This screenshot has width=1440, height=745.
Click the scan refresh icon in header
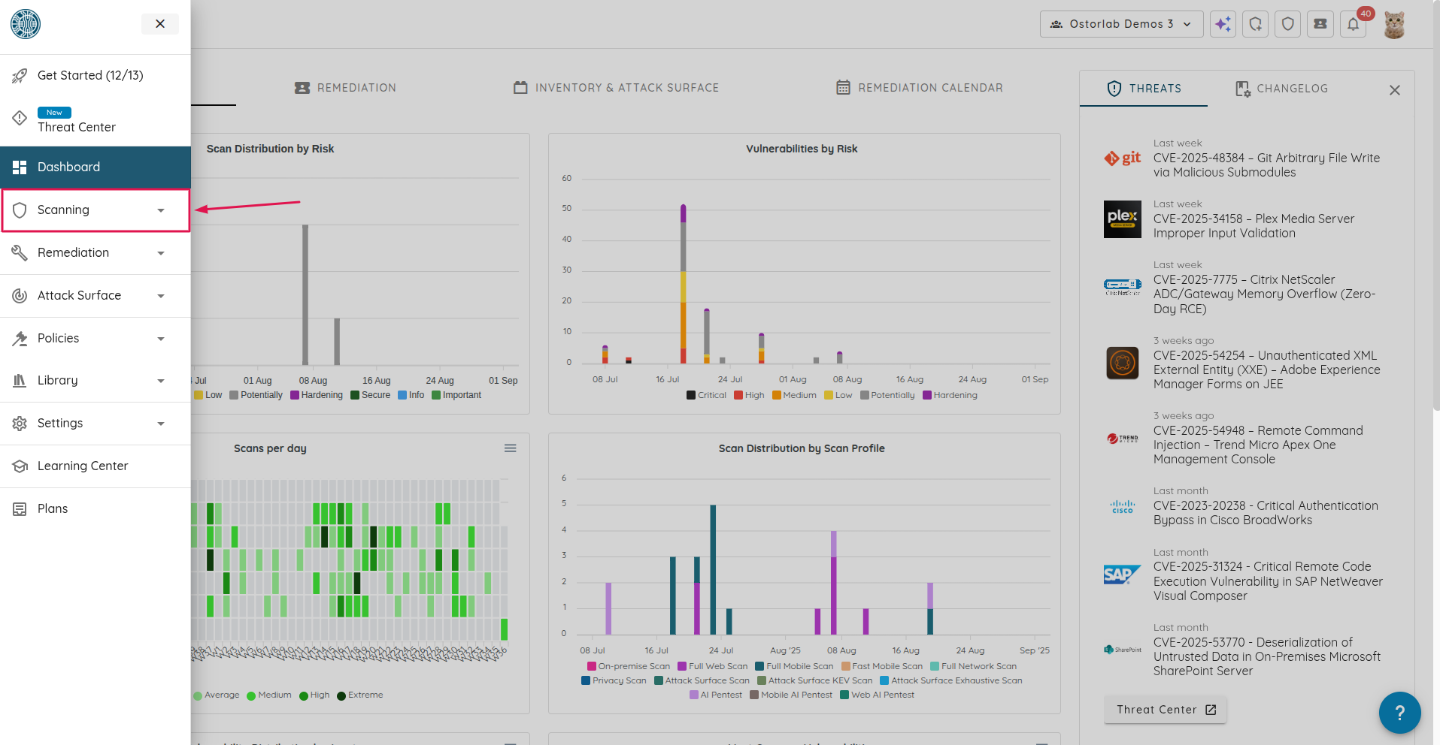1256,24
